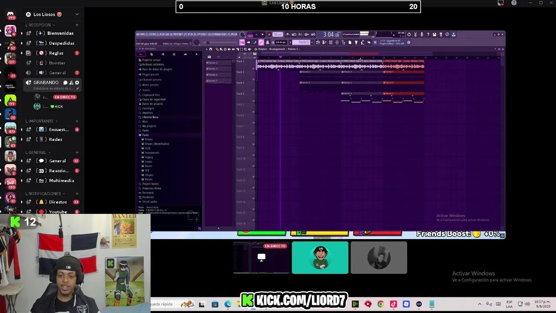The height and width of the screenshot is (313, 556).
Task: Switch to the browser cloud/library tab
Action: [185, 54]
